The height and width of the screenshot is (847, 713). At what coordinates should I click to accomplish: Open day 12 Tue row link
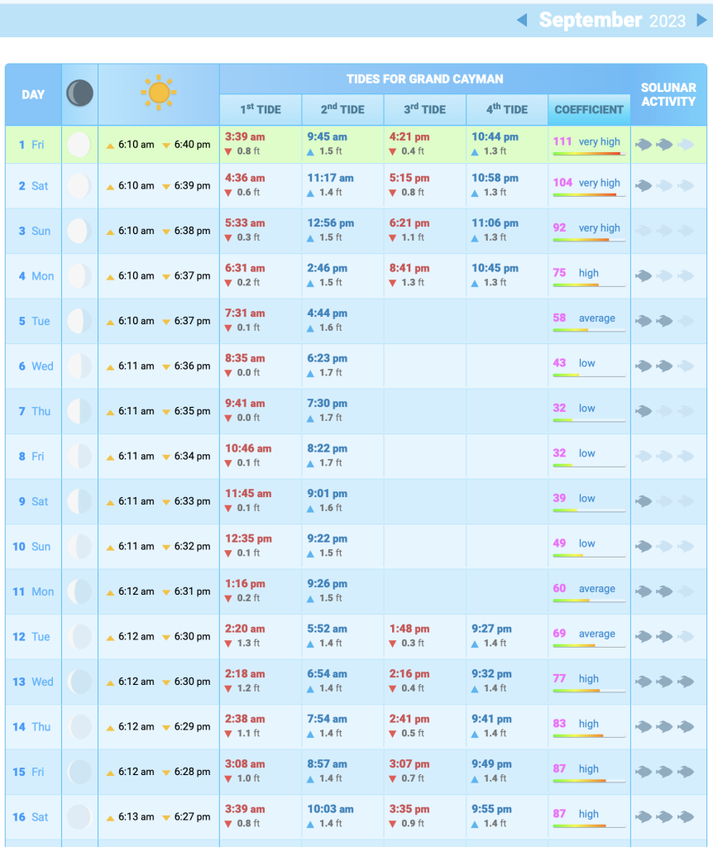coord(31,637)
